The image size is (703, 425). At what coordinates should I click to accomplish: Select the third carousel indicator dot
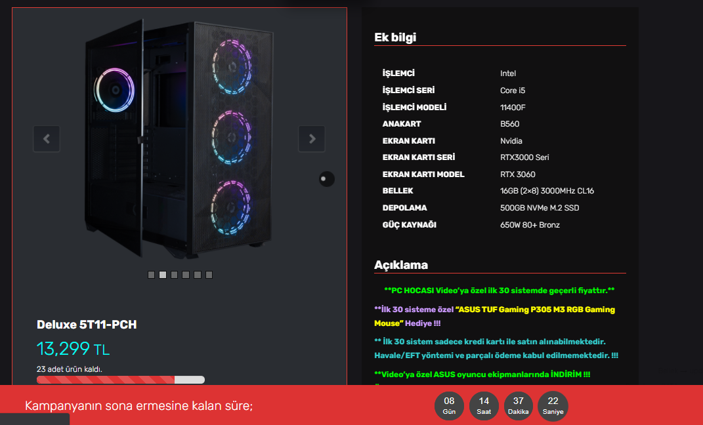tap(175, 275)
